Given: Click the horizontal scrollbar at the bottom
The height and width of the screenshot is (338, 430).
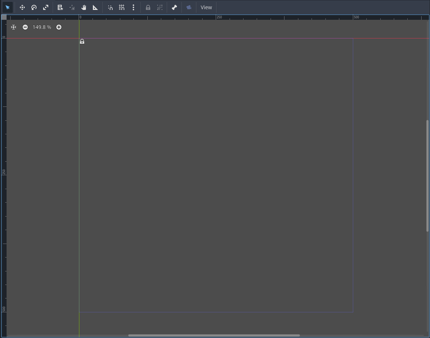Looking at the screenshot, I should point(214,335).
